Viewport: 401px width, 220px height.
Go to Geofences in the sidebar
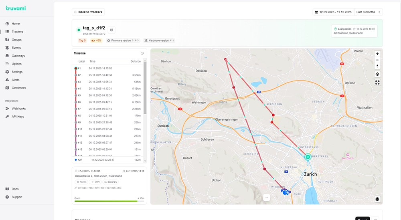tap(19, 88)
